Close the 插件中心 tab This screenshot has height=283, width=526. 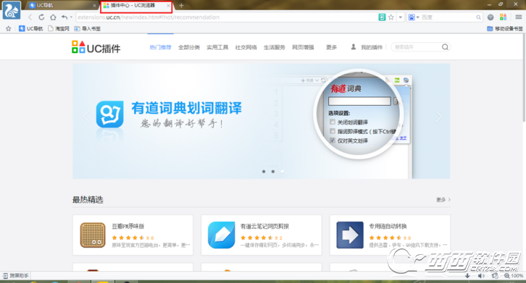[168, 5]
